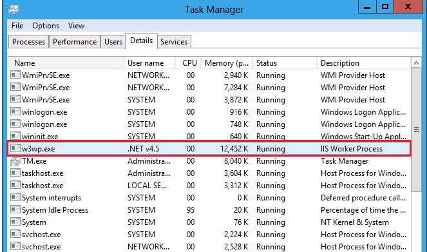Click icon of System process using 76 K
This screenshot has height=252, width=427.
click(x=15, y=222)
